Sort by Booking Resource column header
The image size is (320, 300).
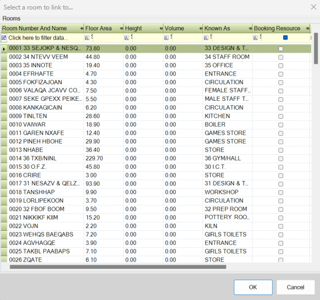point(277,29)
